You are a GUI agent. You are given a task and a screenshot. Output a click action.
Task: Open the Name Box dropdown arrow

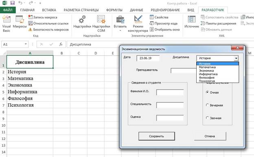[26, 44]
